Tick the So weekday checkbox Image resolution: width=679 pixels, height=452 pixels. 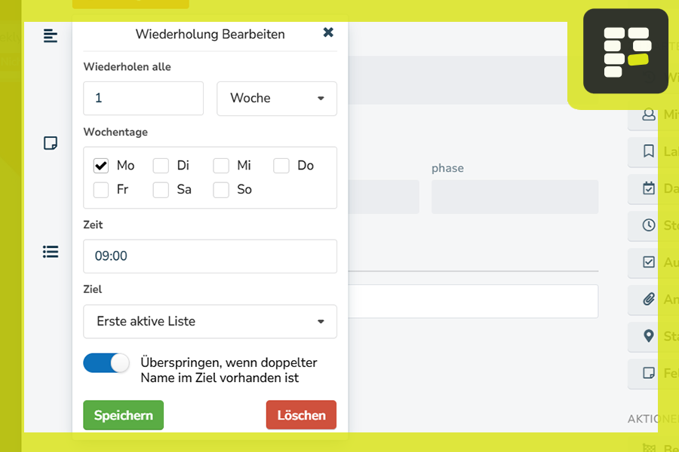tap(221, 190)
